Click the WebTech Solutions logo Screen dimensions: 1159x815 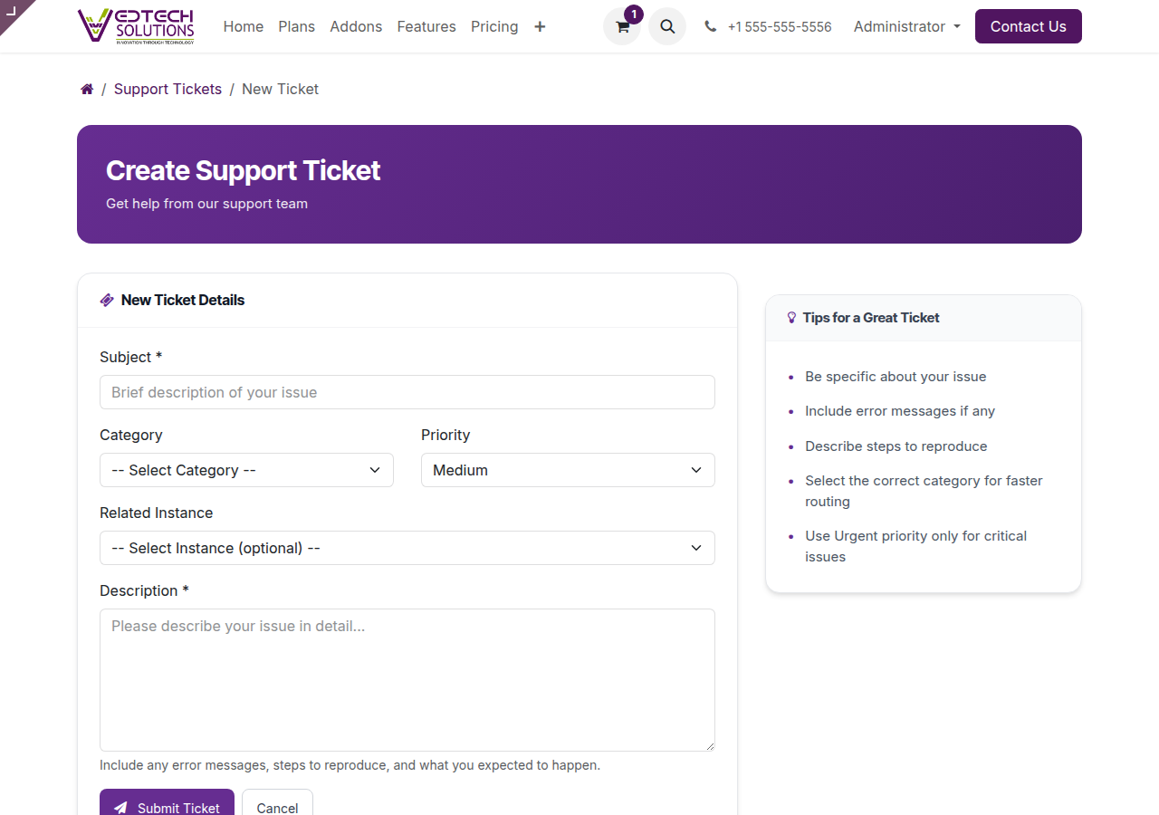point(137,25)
